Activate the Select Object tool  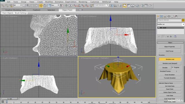coord(24,5)
